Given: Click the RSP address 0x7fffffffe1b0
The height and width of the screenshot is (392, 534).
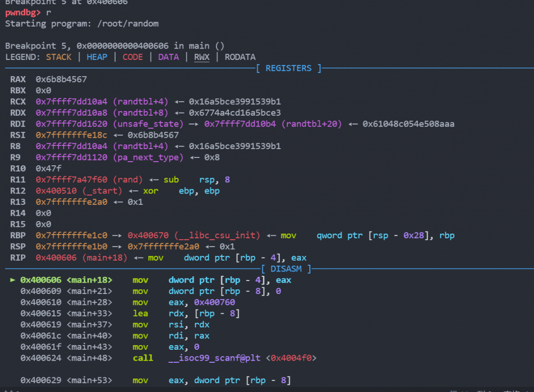Looking at the screenshot, I should [x=71, y=247].
